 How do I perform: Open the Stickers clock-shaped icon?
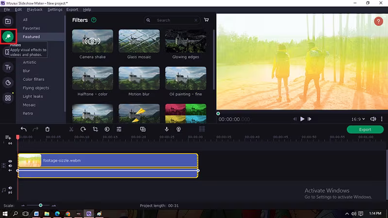8,82
